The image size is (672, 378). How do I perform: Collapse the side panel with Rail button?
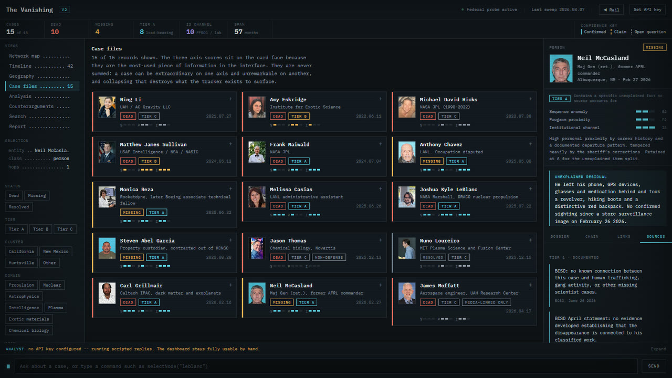coord(612,9)
